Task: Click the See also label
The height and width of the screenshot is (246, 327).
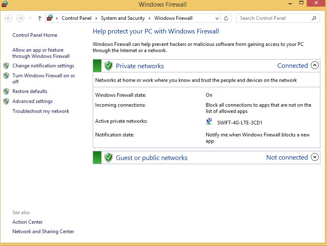Action: click(21, 213)
